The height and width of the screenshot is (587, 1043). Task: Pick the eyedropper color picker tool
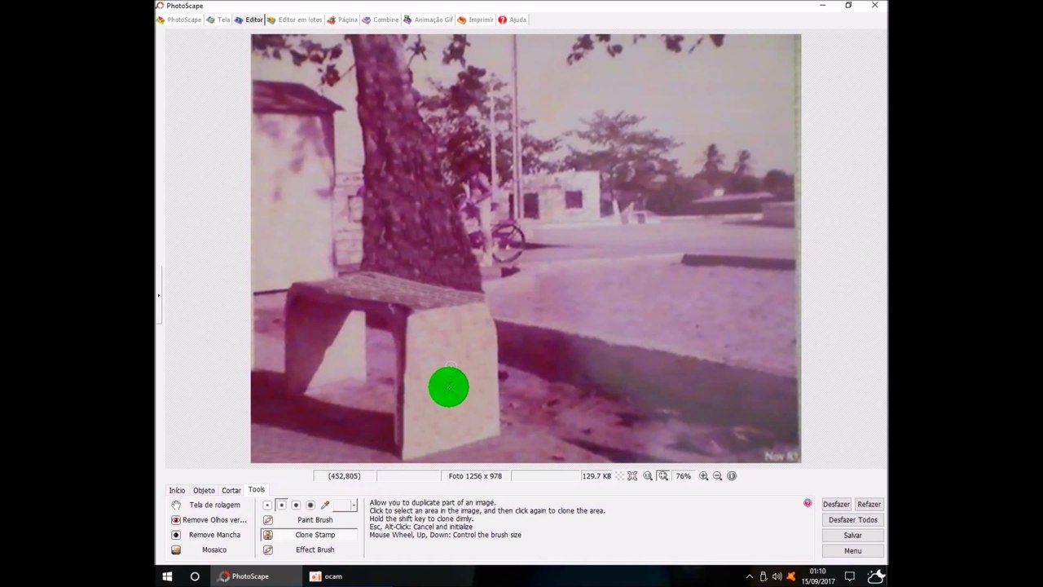click(x=325, y=505)
